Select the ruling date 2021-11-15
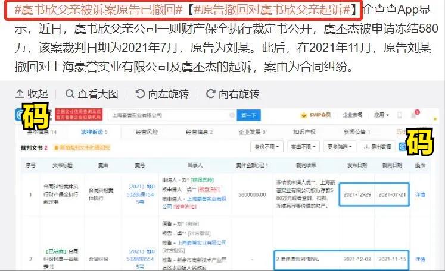 point(392,259)
